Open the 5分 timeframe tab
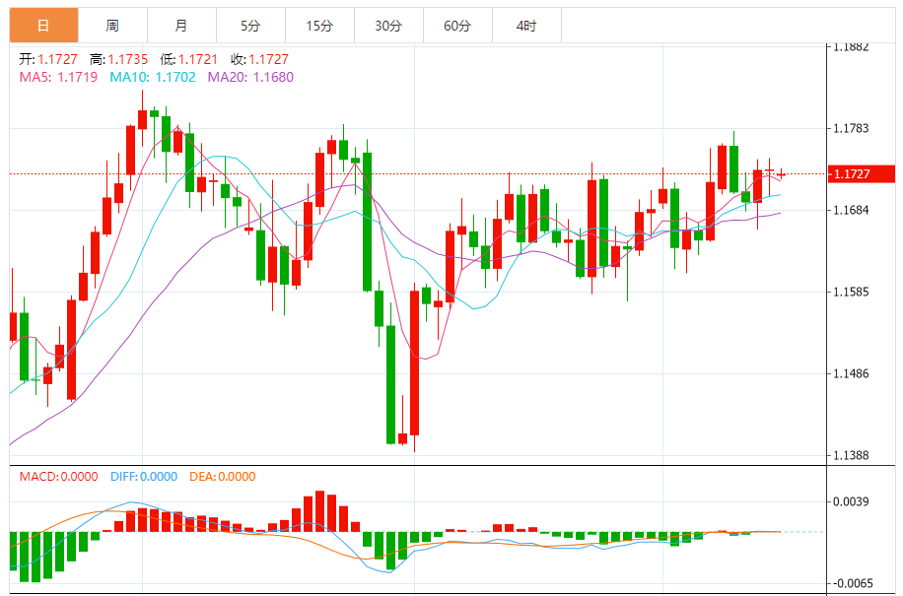This screenshot has height=596, width=903. tap(251, 26)
